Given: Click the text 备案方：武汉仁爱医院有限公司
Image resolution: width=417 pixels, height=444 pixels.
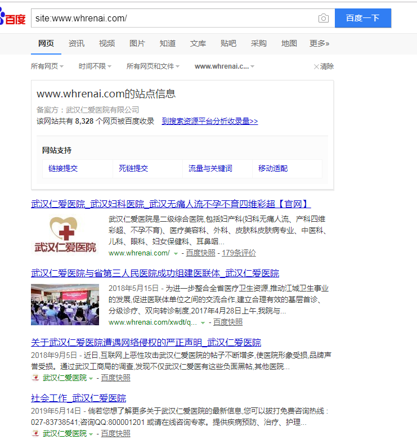Looking at the screenshot, I should 88,110.
